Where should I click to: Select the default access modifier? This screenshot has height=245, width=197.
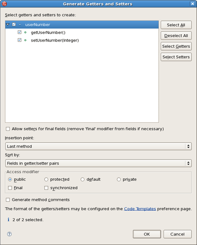click(x=82, y=180)
